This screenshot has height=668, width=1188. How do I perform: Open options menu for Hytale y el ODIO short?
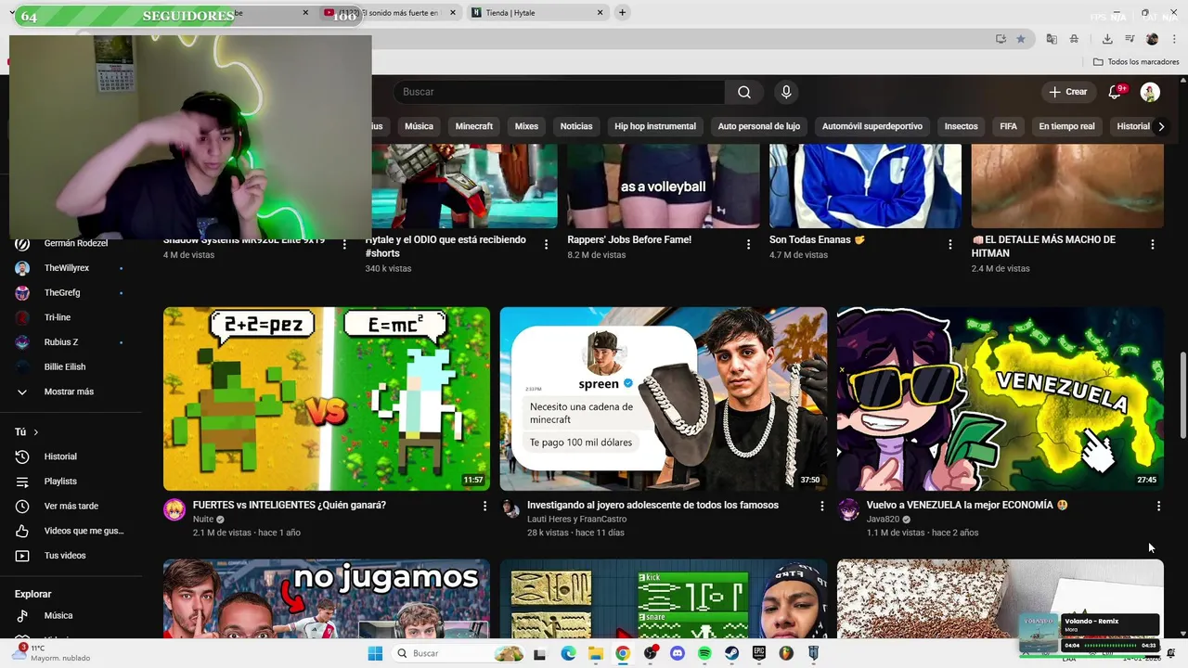546,244
